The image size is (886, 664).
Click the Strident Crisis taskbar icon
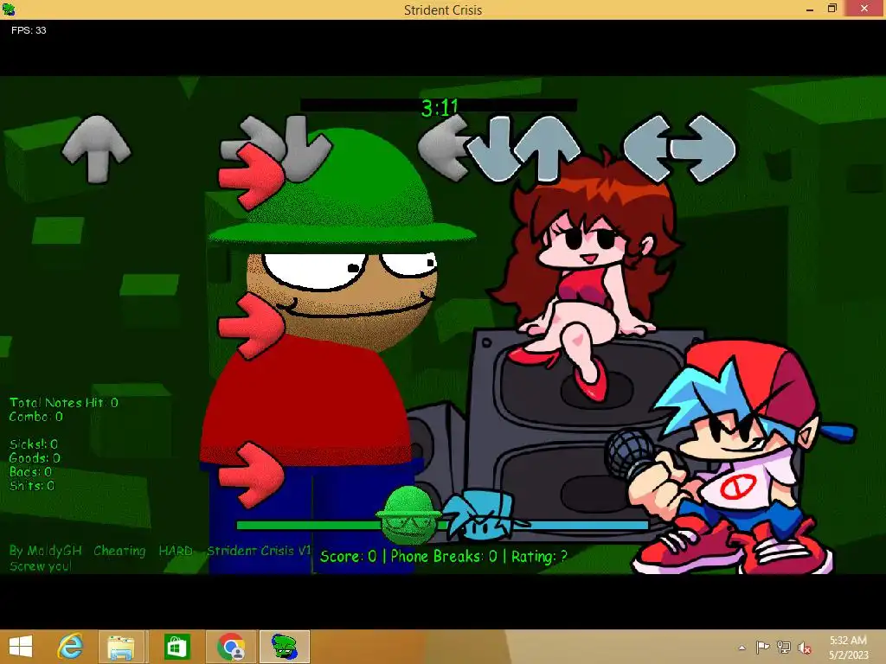(285, 647)
